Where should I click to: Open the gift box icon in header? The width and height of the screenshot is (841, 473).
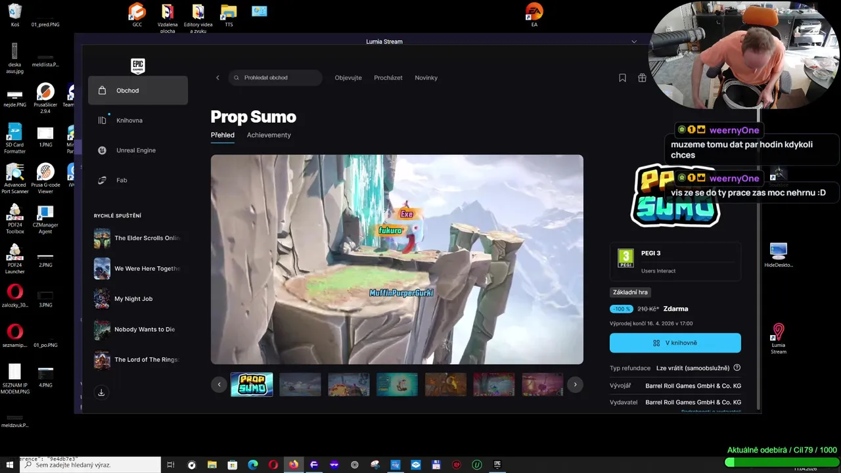(x=642, y=78)
